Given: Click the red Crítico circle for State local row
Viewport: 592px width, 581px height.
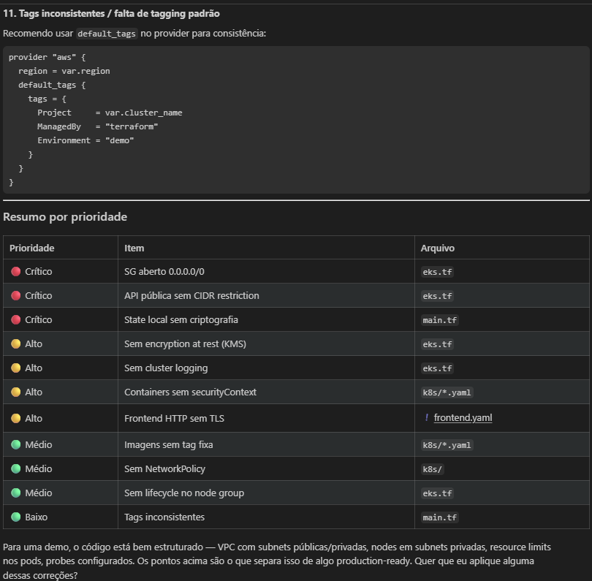Looking at the screenshot, I should pyautogui.click(x=16, y=319).
